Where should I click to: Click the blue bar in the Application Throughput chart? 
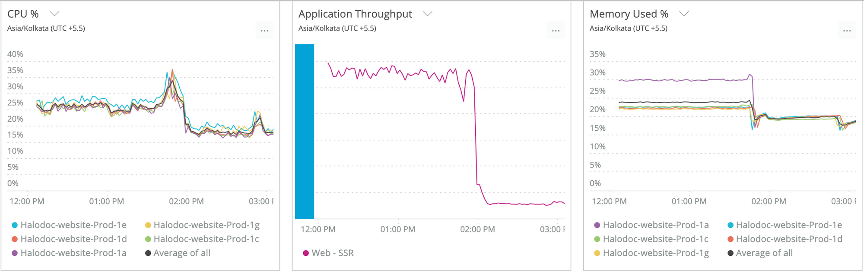(x=305, y=132)
